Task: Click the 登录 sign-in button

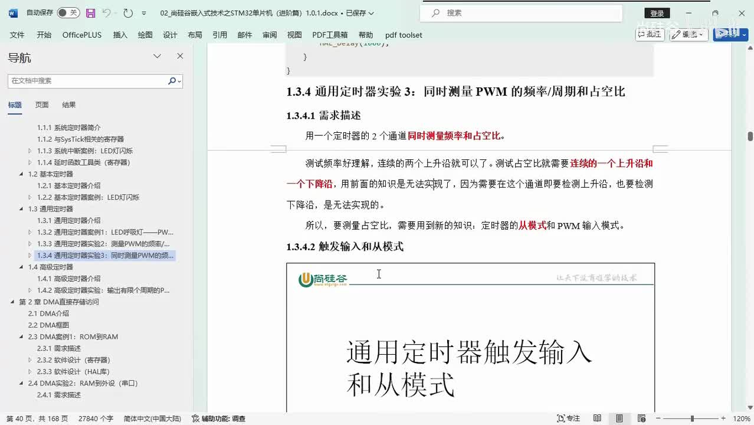Action: (x=657, y=13)
